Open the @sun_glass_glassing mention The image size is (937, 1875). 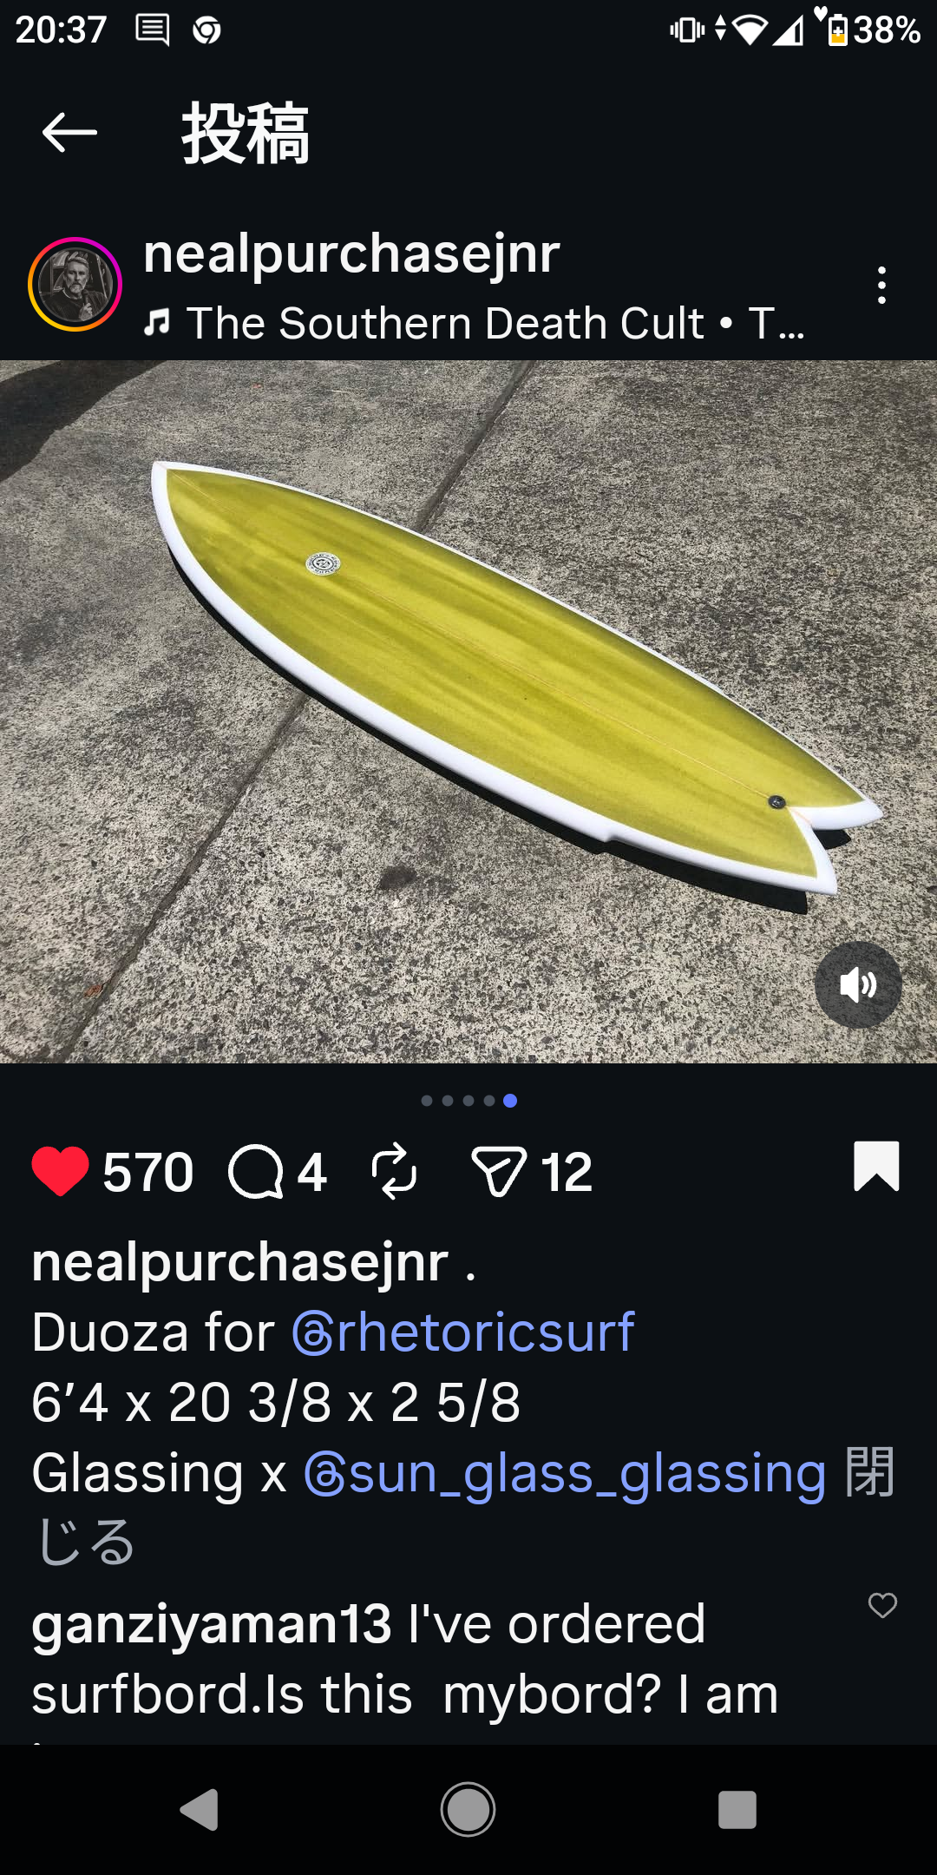tap(565, 1473)
